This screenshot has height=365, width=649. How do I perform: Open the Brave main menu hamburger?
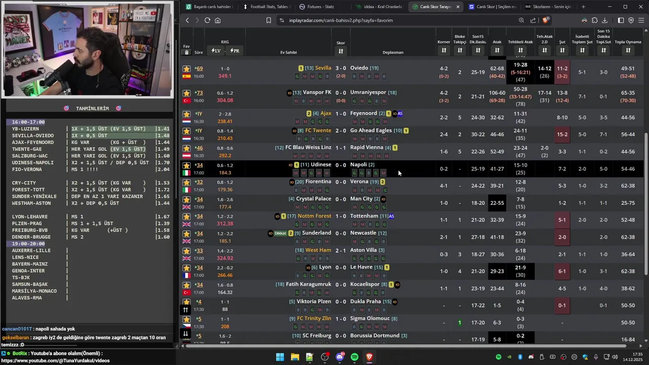pos(641,20)
